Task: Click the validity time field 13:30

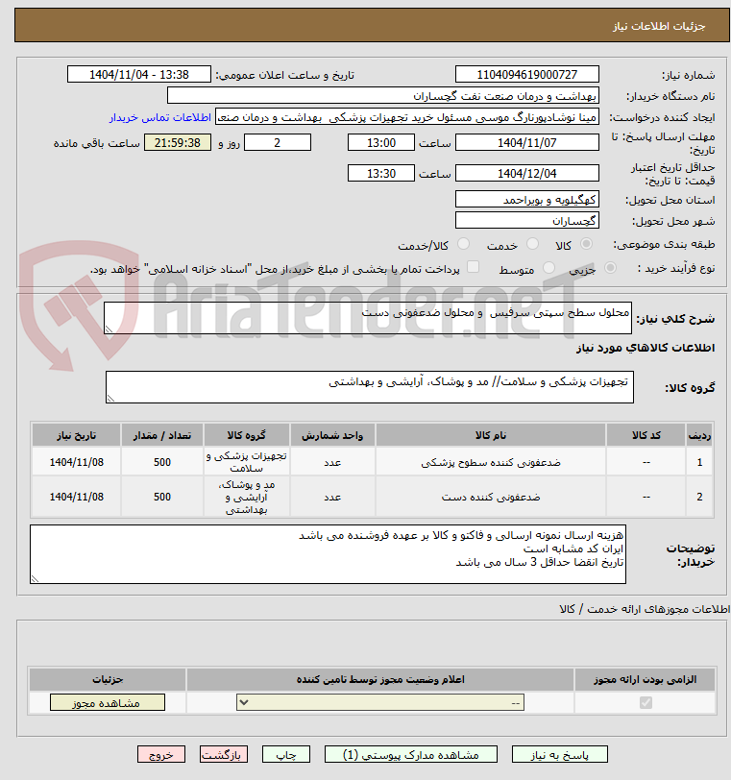Action: click(x=381, y=174)
